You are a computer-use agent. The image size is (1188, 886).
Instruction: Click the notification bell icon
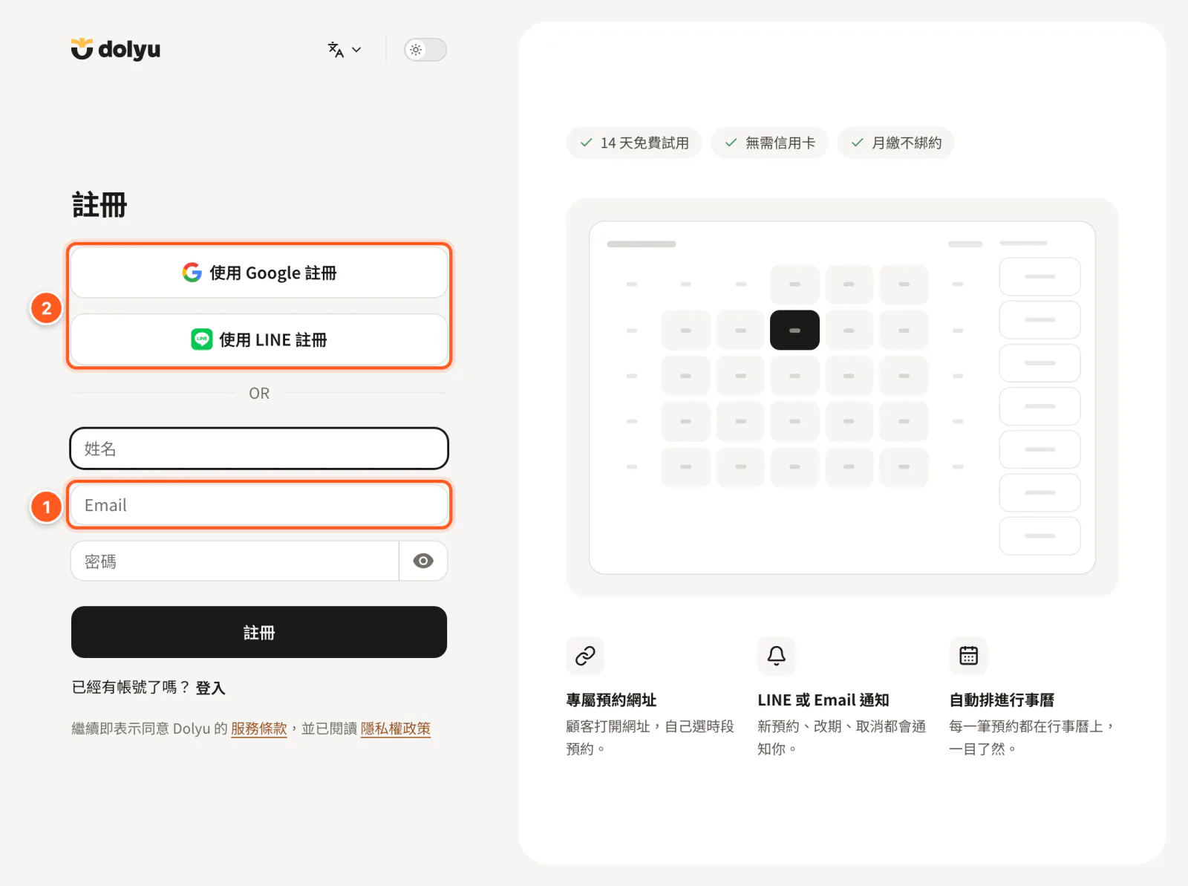(x=777, y=656)
